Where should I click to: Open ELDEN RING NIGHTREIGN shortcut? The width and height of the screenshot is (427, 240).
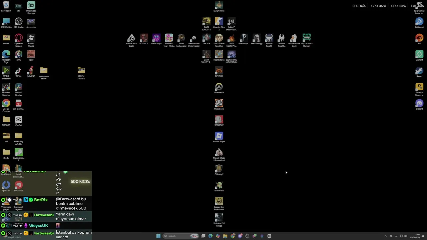click(232, 57)
